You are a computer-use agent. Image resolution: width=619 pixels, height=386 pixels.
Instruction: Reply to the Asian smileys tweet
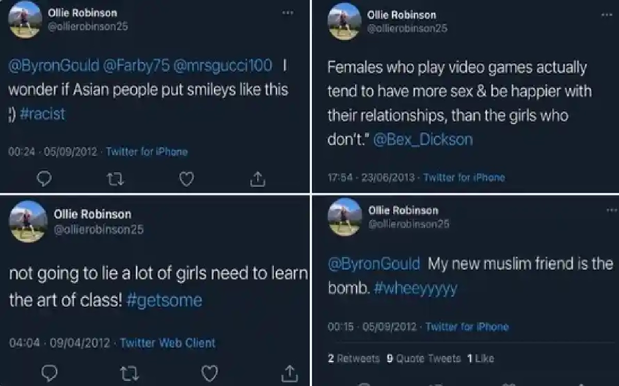click(x=46, y=179)
